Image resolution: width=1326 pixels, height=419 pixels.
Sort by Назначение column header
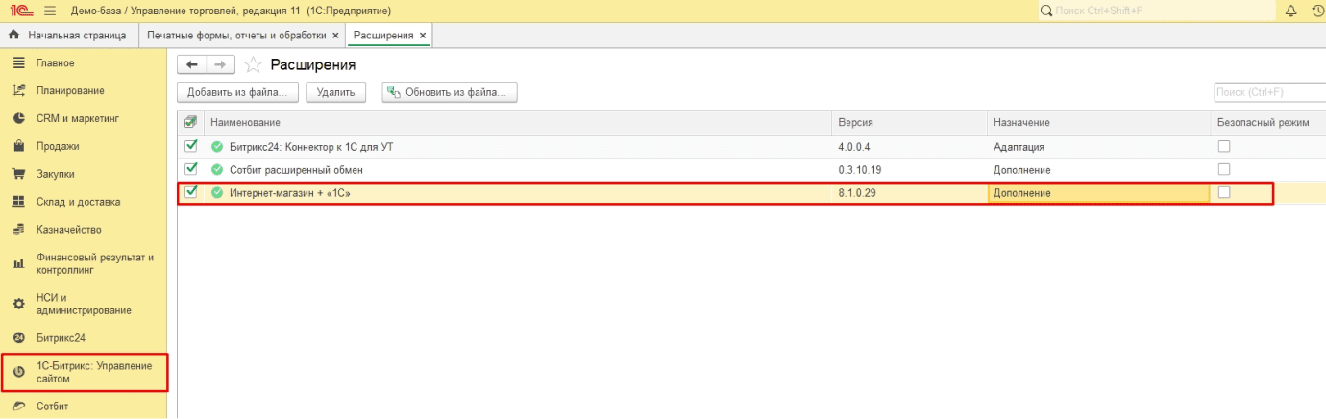tap(1099, 123)
